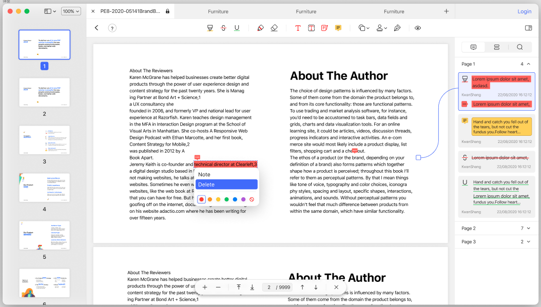Switch to the annotation list view tab
Viewport: 541px width, 307px height.
click(x=496, y=47)
